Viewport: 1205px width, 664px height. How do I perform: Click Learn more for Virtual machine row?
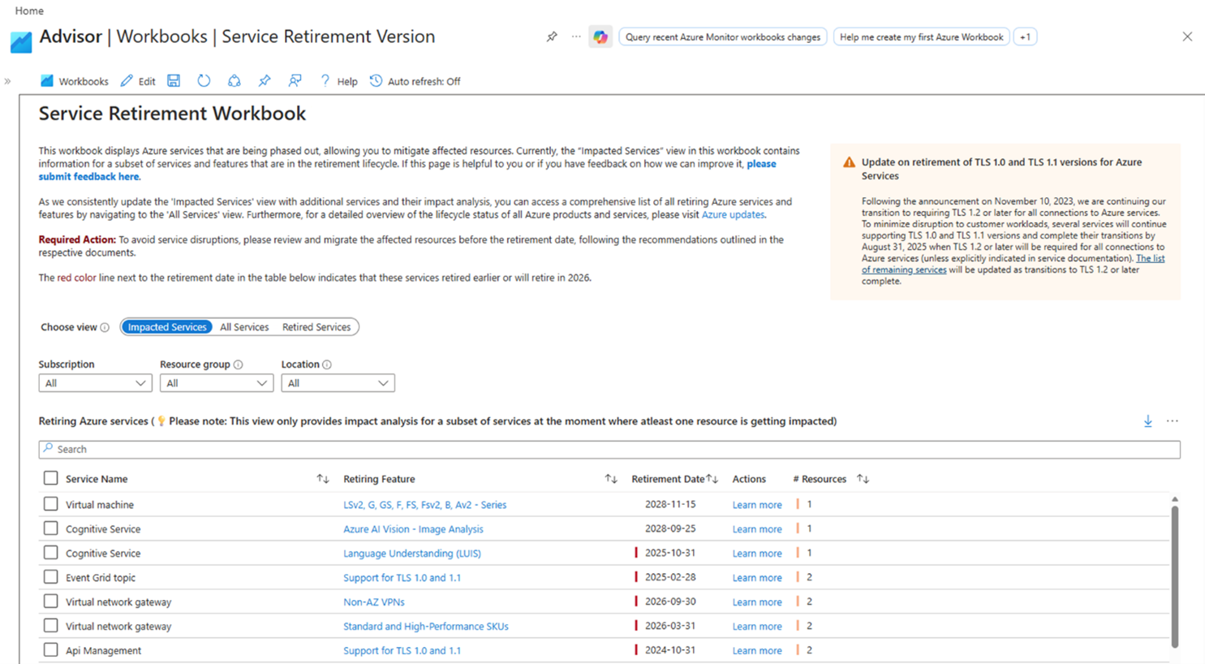757,505
